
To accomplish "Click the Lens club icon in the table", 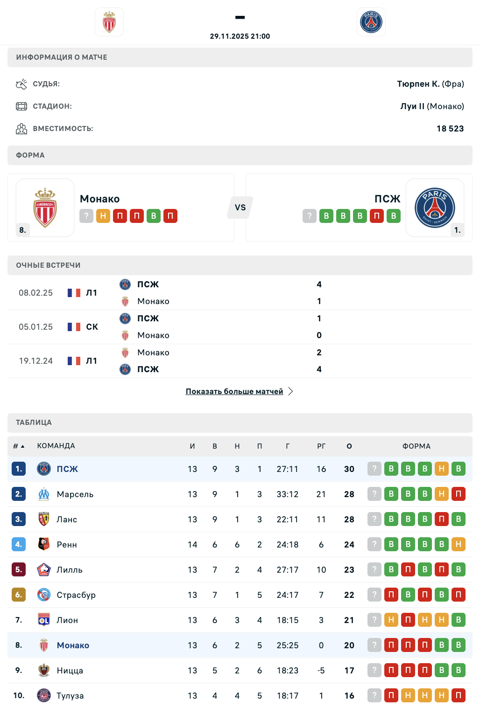I will pyautogui.click(x=44, y=519).
